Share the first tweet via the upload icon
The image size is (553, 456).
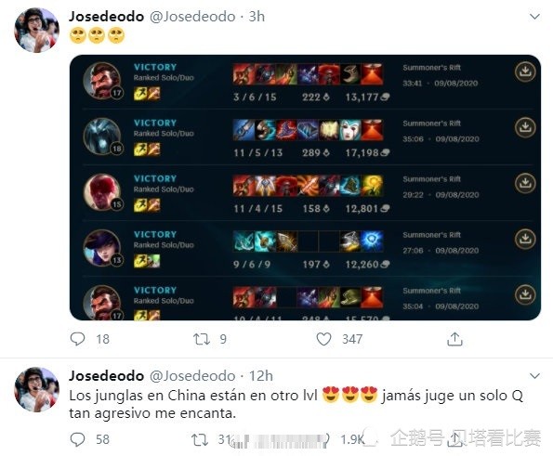pyautogui.click(x=454, y=339)
